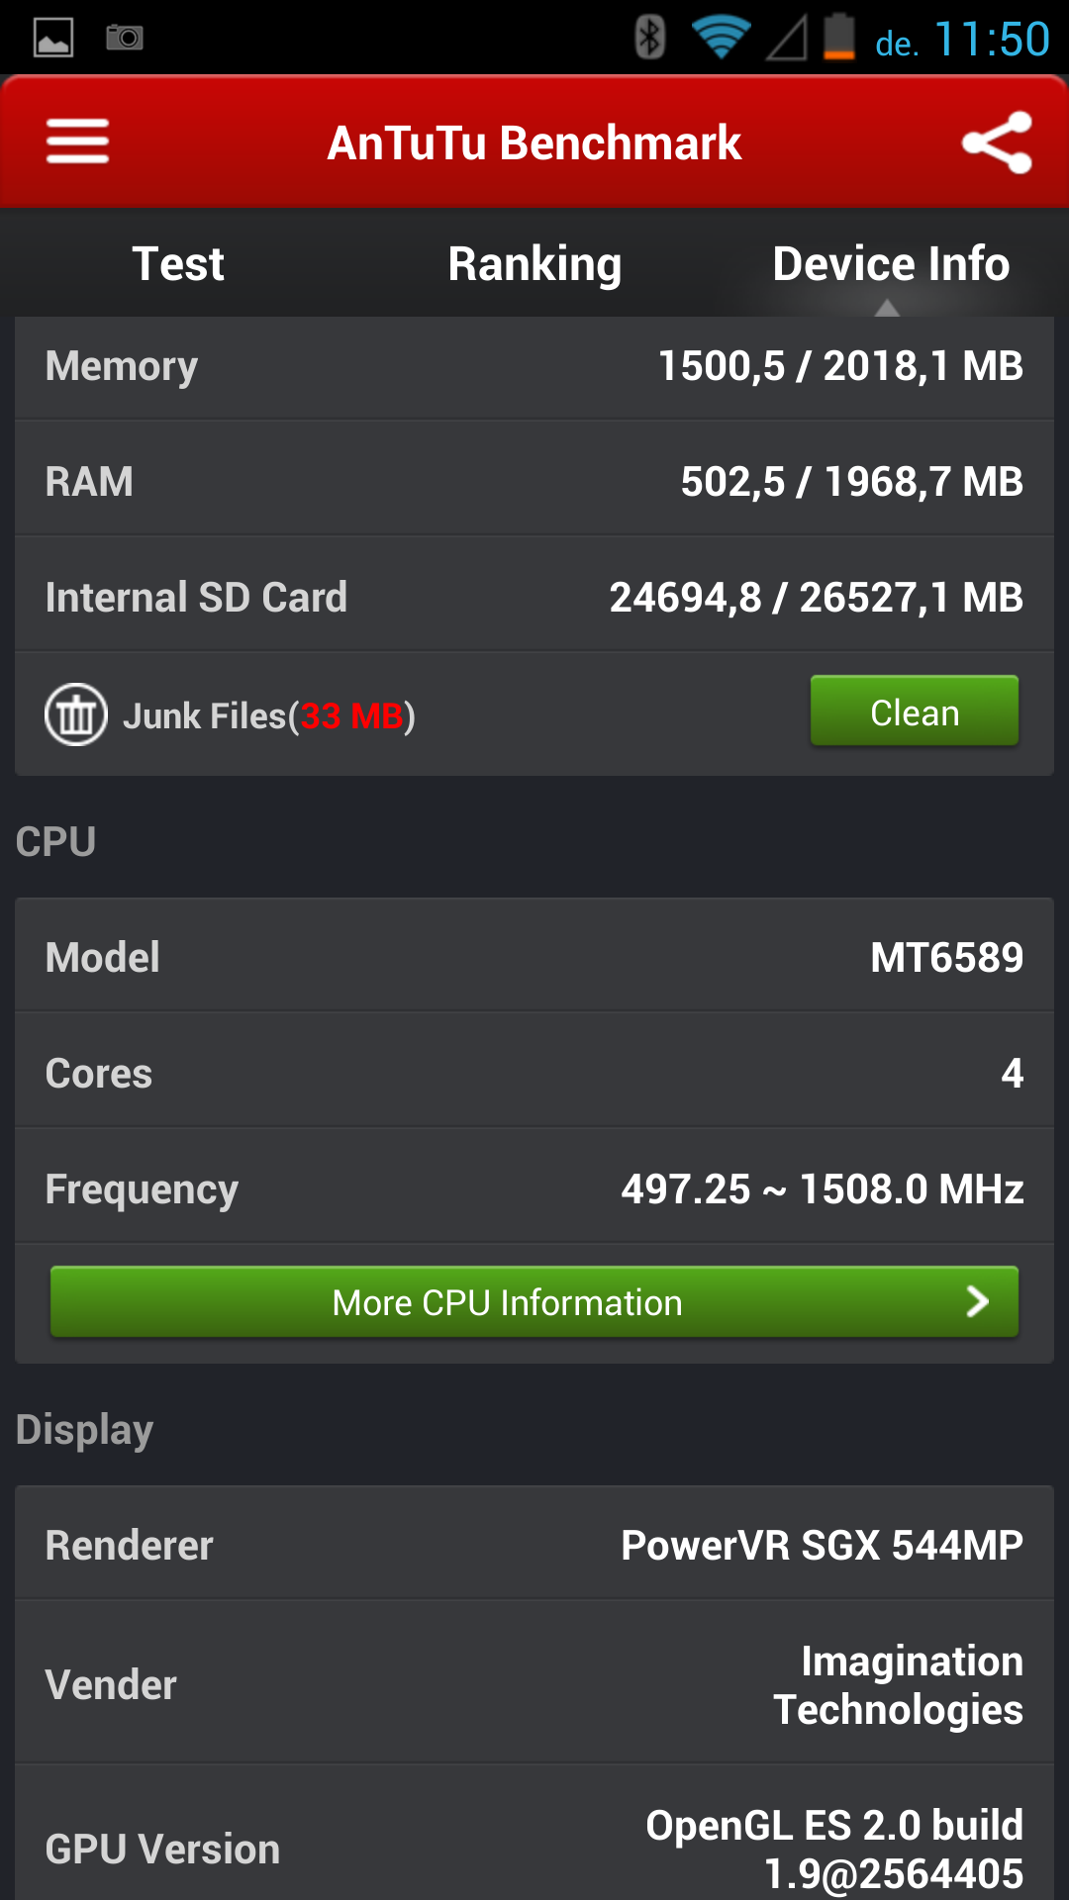Open the hamburger menu icon
Viewport: 1069px width, 1900px height.
[x=77, y=142]
